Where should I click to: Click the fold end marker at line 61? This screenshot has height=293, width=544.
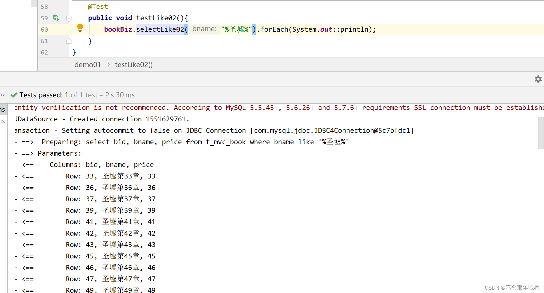pos(69,41)
